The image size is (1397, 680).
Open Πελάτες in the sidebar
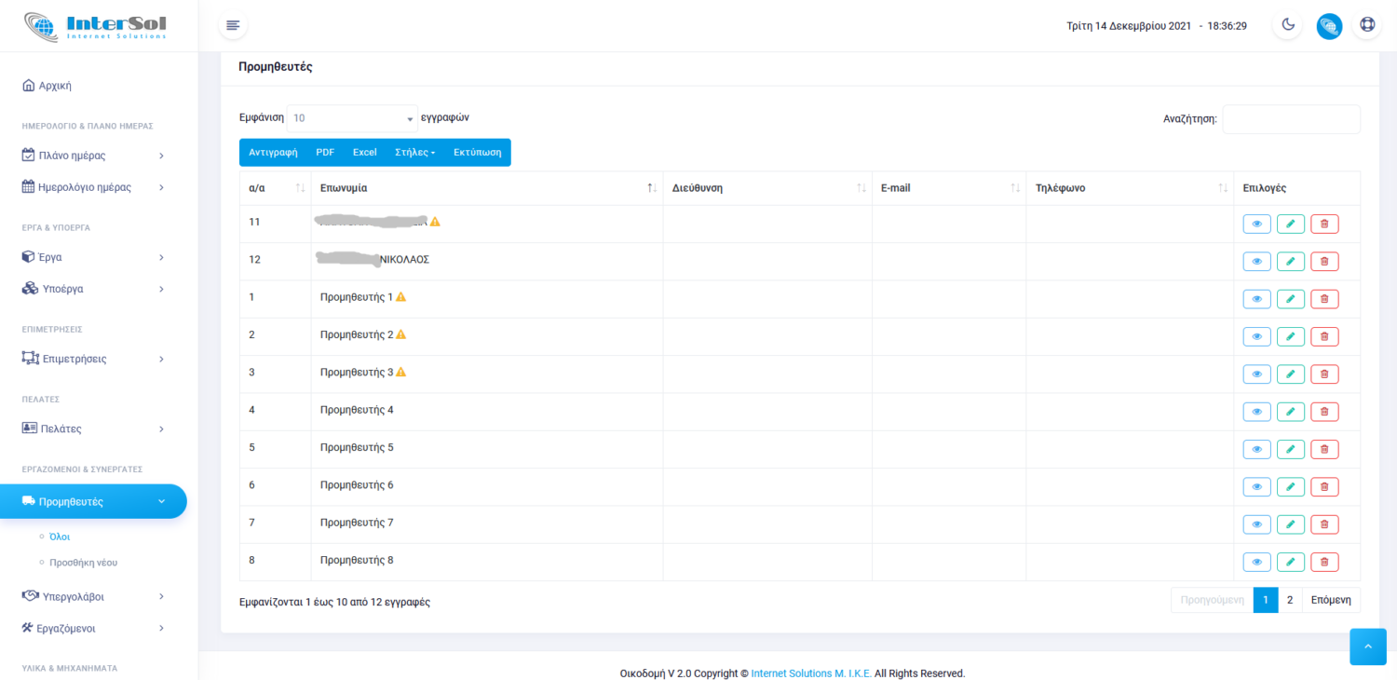[93, 428]
